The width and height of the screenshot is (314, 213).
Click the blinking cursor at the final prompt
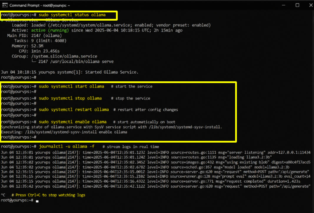[37, 201]
